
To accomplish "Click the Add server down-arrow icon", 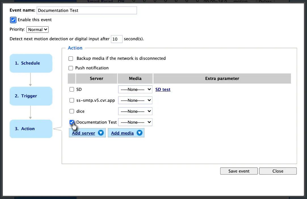I will click(x=101, y=133).
